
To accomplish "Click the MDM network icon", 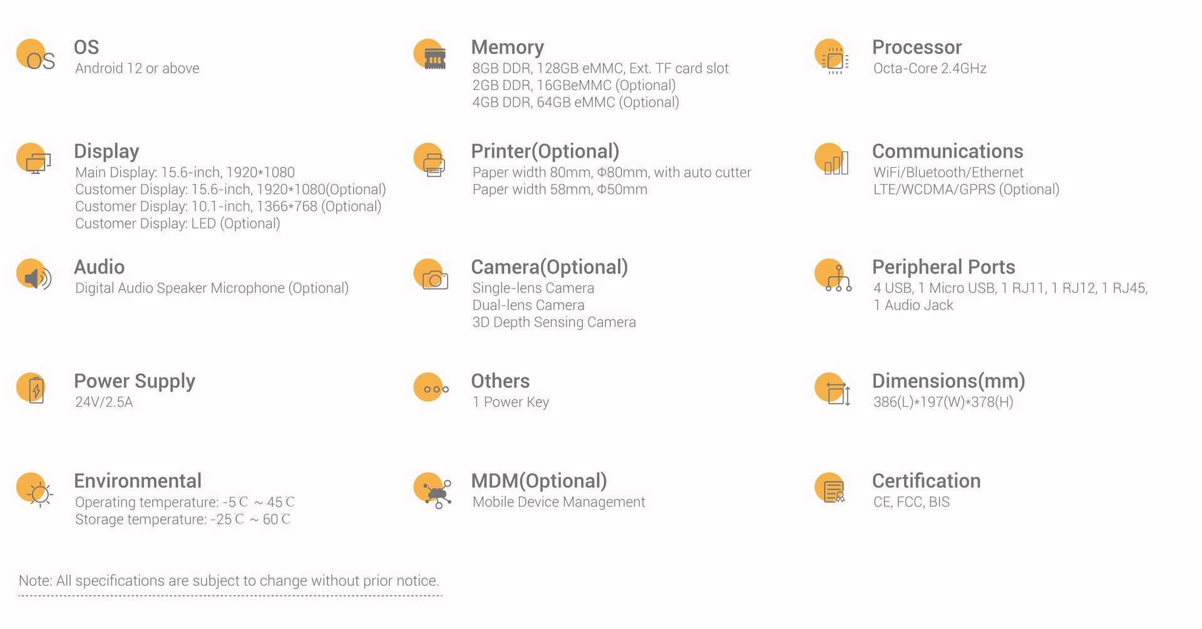I will click(x=433, y=490).
